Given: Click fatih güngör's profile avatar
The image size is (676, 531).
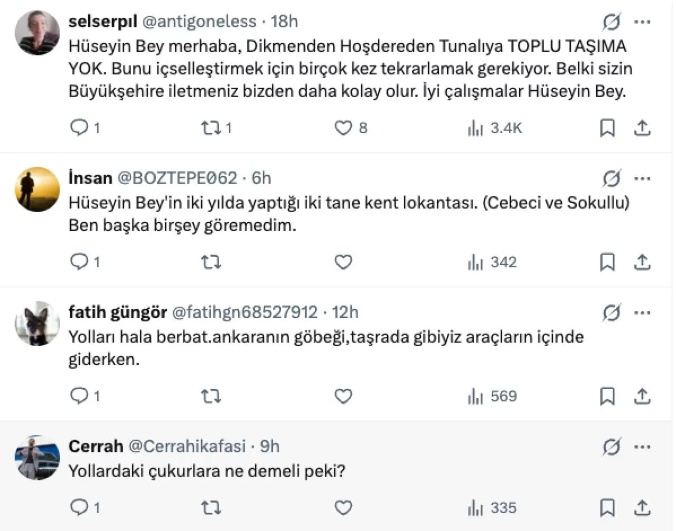Looking at the screenshot, I should 37,324.
